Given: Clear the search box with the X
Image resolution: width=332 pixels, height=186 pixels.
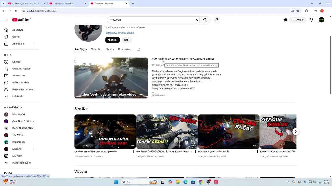Looking at the screenshot, I should point(197,20).
